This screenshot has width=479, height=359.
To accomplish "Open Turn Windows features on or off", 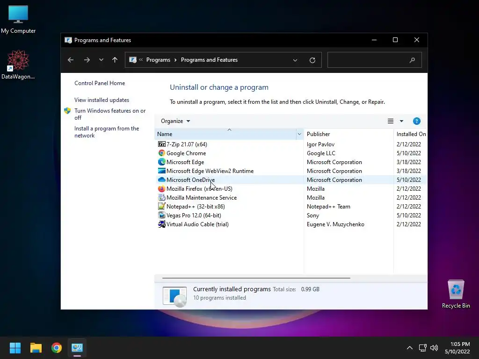I will coord(110,114).
